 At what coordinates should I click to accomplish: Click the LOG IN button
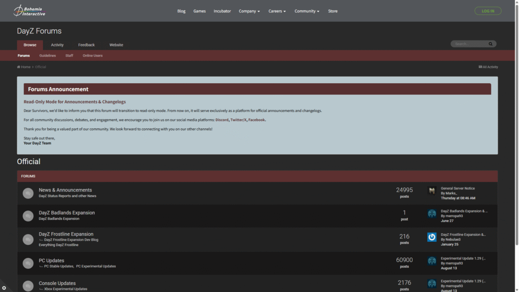tap(488, 11)
